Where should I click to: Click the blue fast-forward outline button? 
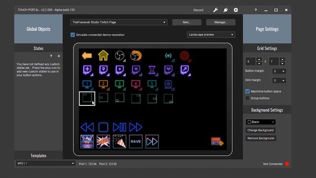tap(136, 128)
